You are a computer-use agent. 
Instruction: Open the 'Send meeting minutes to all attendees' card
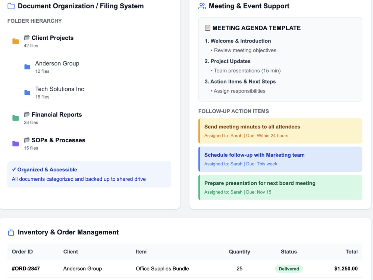click(x=280, y=131)
